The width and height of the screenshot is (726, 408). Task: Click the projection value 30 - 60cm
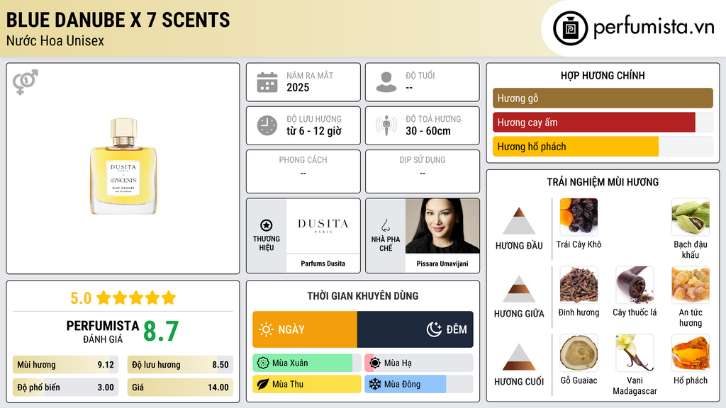click(x=428, y=131)
